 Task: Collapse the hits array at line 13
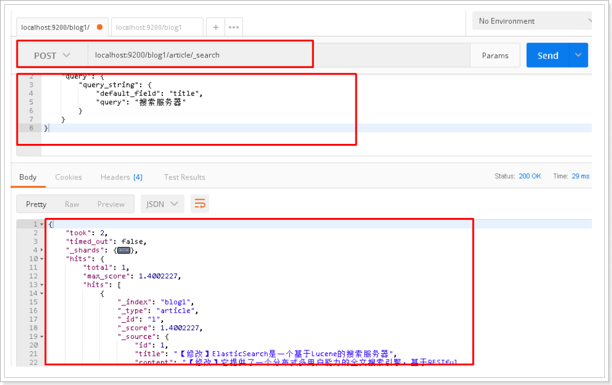tap(41, 285)
